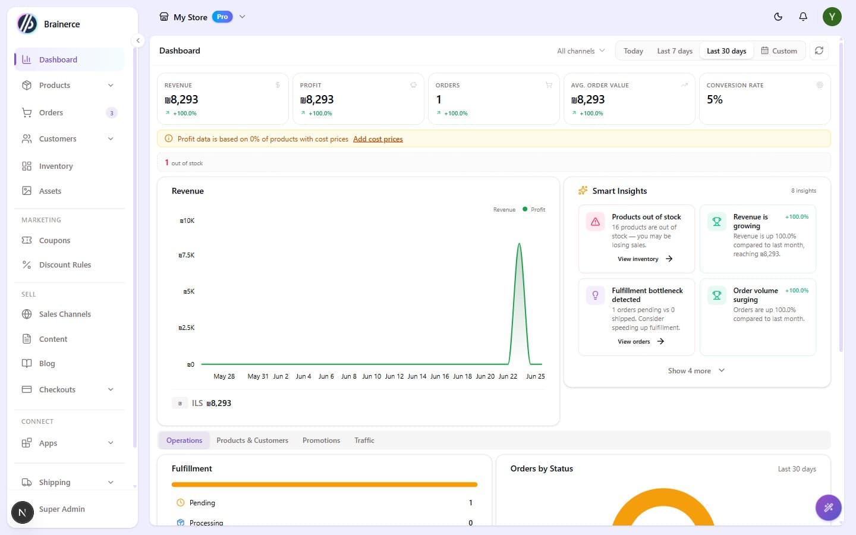Click the Pending row clock icon
Image resolution: width=856 pixels, height=535 pixels.
pyautogui.click(x=181, y=502)
